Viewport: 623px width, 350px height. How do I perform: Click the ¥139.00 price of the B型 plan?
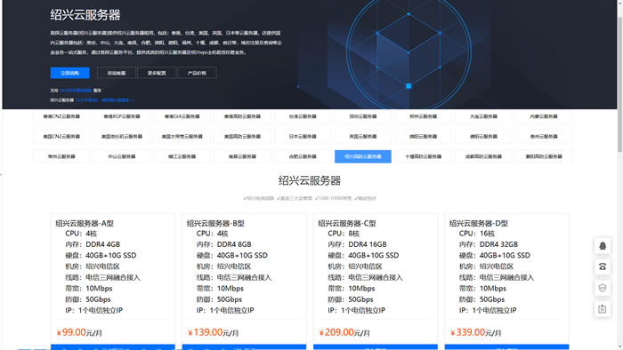(x=213, y=332)
